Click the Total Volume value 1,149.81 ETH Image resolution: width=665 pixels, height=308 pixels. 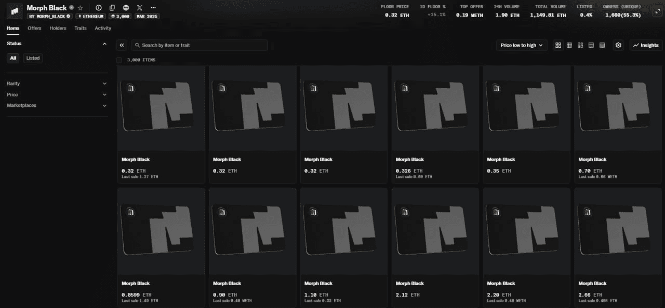tap(548, 15)
